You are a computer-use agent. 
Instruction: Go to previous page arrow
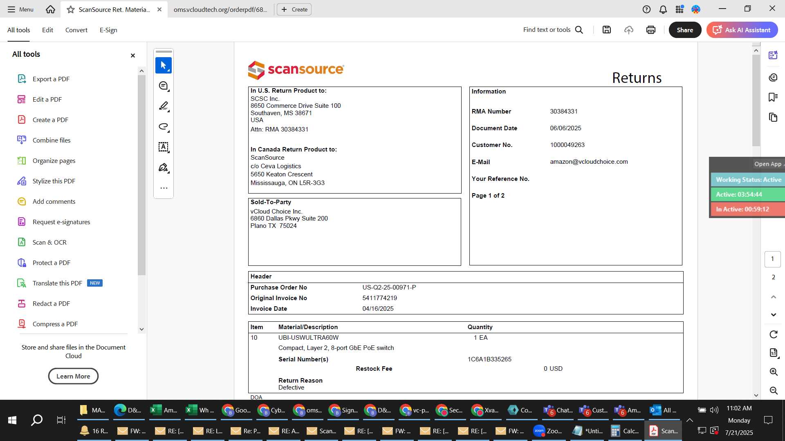click(x=773, y=297)
